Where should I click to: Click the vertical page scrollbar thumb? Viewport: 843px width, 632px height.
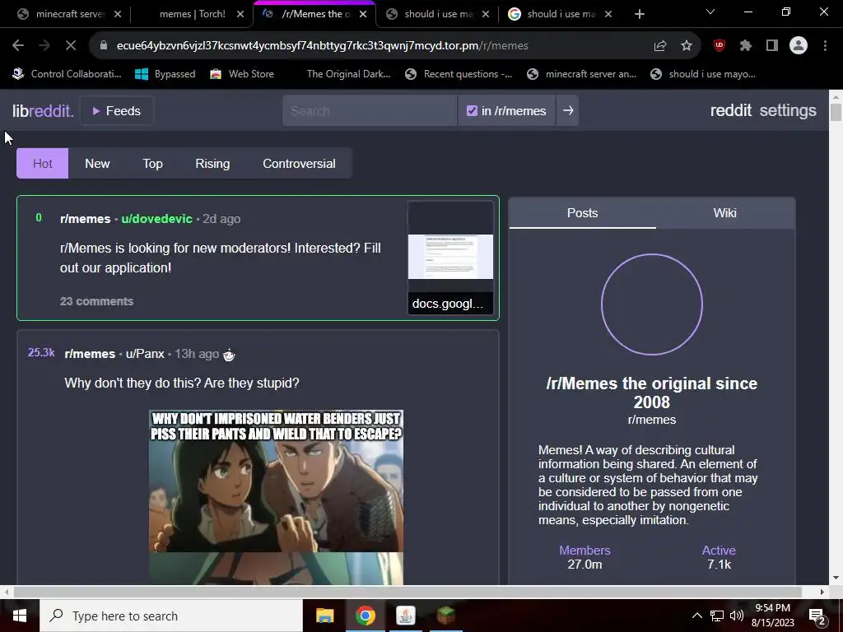[836, 112]
